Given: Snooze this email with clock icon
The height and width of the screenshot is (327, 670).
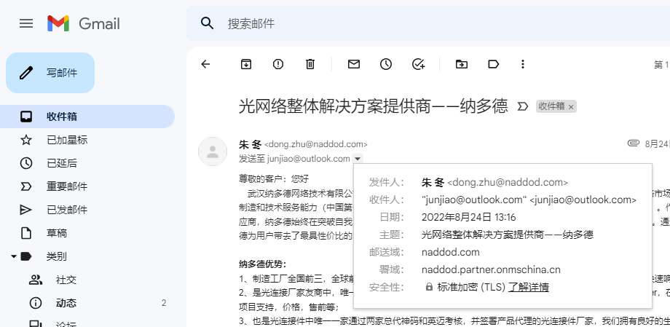Looking at the screenshot, I should 386,64.
